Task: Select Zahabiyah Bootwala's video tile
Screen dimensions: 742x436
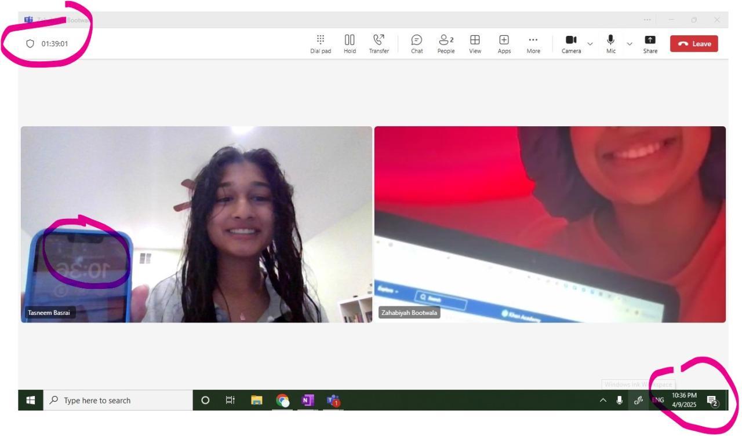Action: (550, 224)
